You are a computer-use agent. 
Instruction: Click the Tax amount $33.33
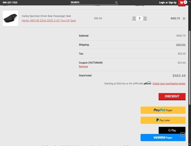click(182, 54)
